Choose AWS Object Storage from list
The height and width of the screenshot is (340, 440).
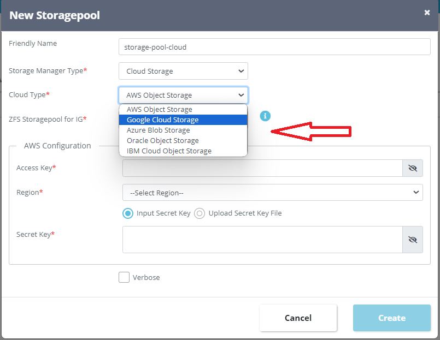[x=183, y=109]
